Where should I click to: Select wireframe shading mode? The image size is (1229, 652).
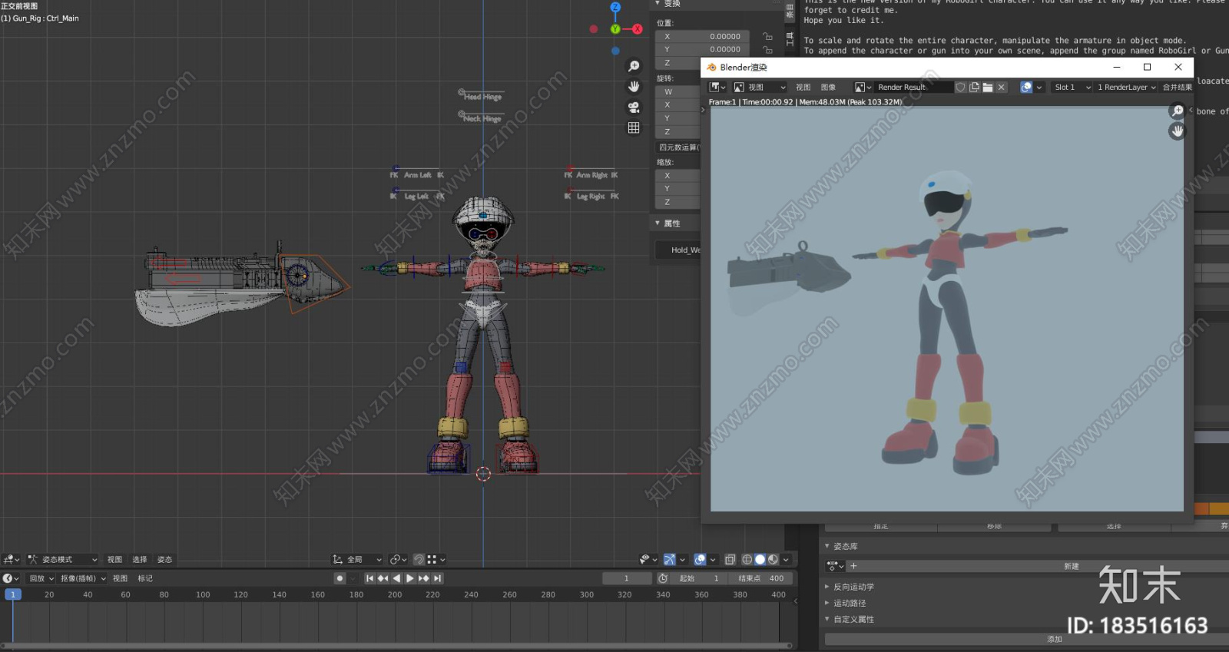(x=747, y=560)
